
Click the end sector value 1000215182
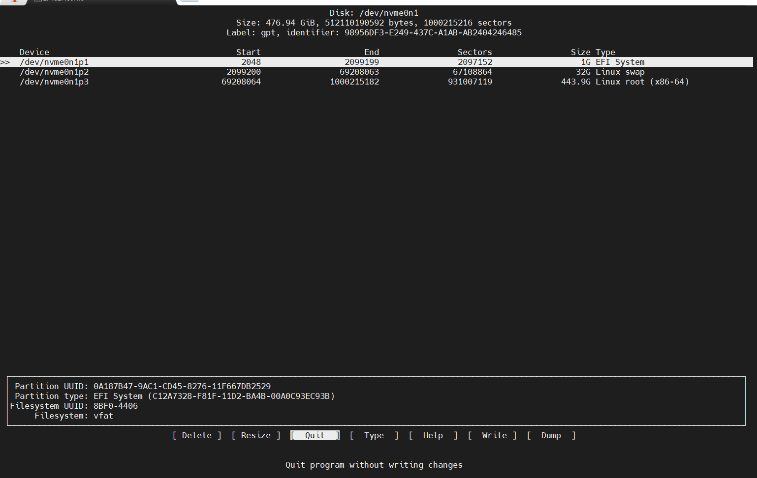point(354,82)
